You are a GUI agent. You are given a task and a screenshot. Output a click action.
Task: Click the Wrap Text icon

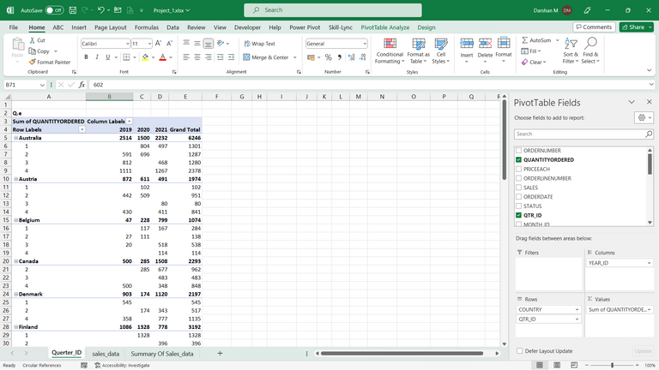coord(247,44)
